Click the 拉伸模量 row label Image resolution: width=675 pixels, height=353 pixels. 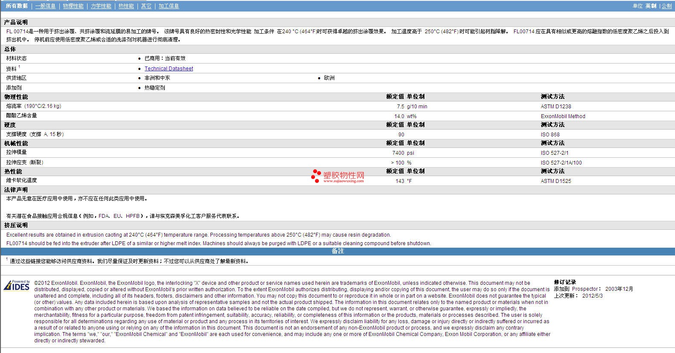point(16,152)
